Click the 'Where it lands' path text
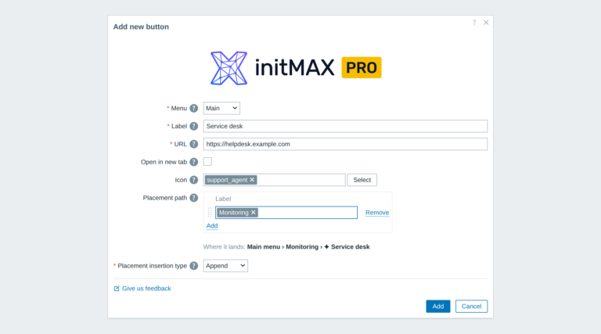Image resolution: width=601 pixels, height=334 pixels. tap(286, 247)
